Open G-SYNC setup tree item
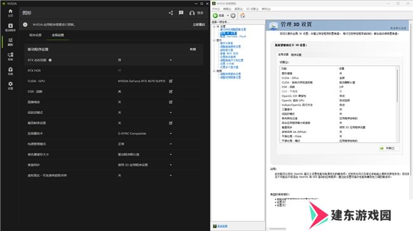The width and height of the screenshot is (413, 231). (227, 63)
